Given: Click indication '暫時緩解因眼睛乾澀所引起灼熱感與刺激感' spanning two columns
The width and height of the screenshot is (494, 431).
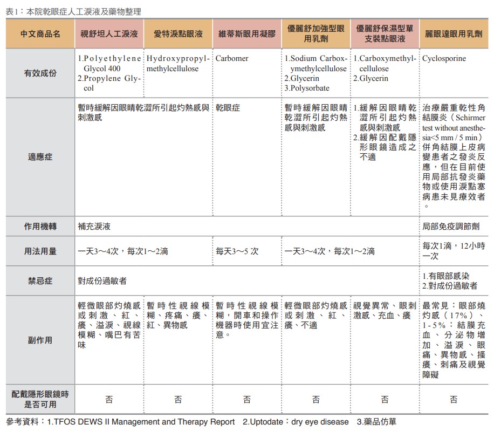Looking at the screenshot, I should pos(143,113).
